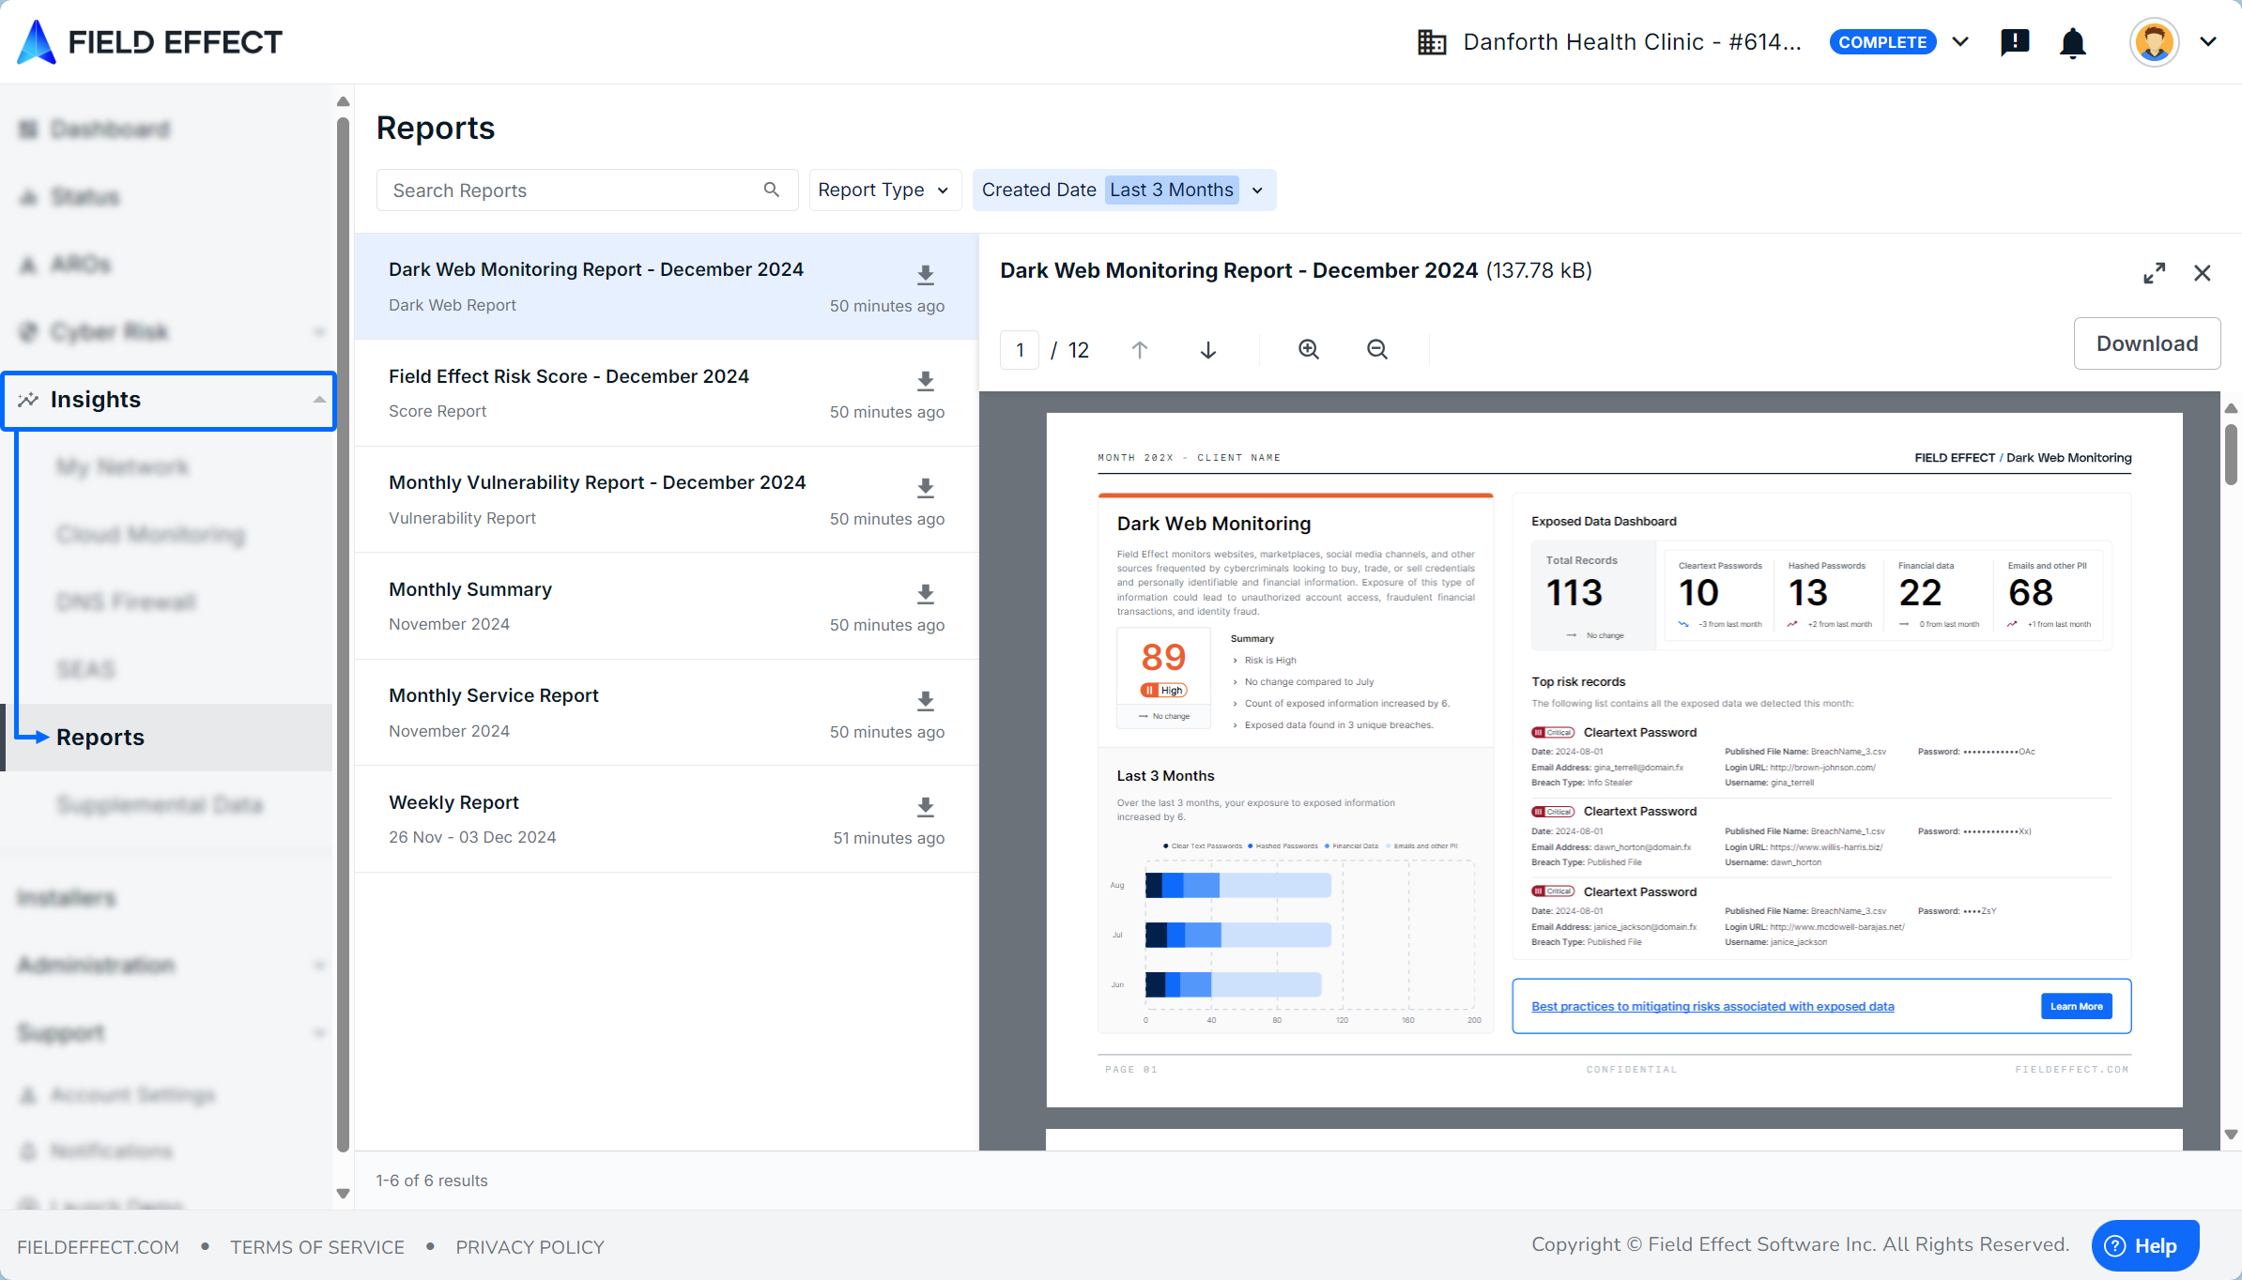This screenshot has height=1280, width=2242.
Task: Expand the organization COMPLETE status dropdown
Action: [x=1960, y=42]
